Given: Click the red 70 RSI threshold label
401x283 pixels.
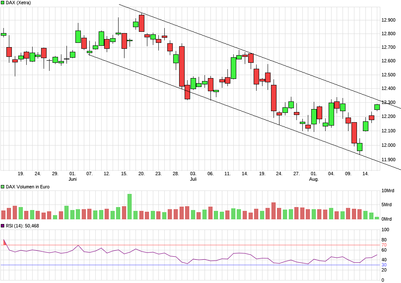Looking at the screenshot, I should tap(384, 245).
